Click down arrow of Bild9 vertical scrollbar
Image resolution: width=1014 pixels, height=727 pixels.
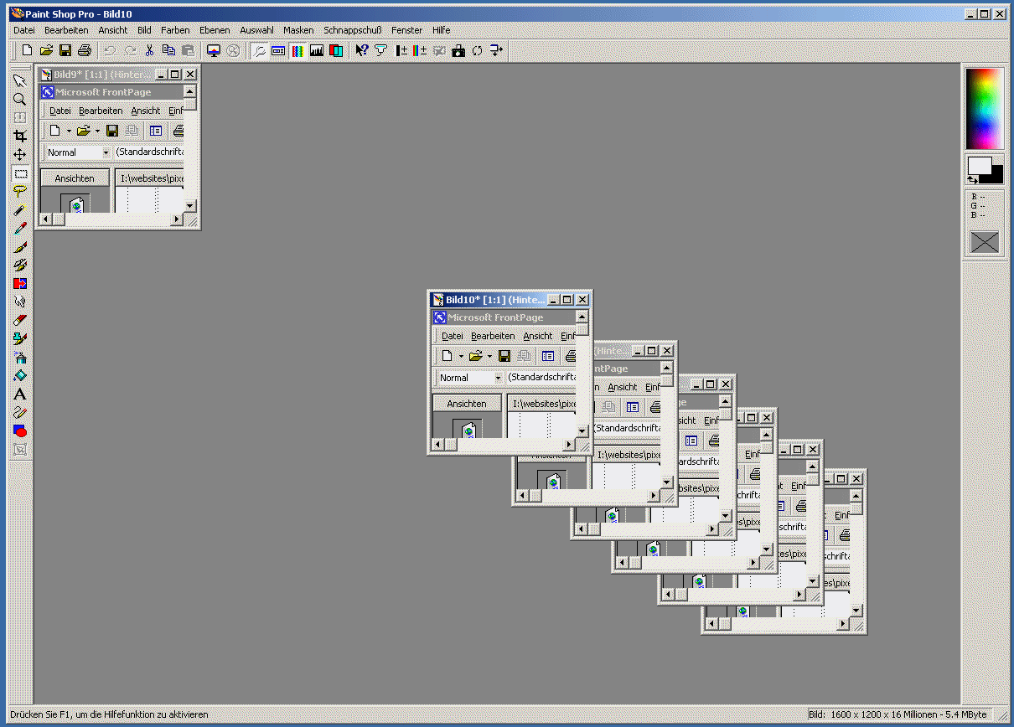tap(190, 205)
